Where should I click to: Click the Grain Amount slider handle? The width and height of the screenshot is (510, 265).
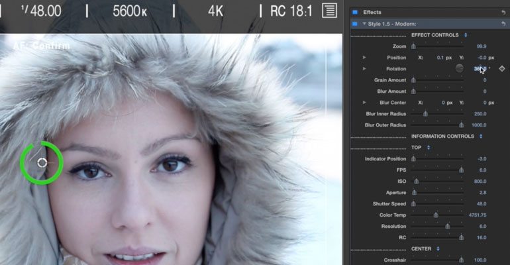413,80
